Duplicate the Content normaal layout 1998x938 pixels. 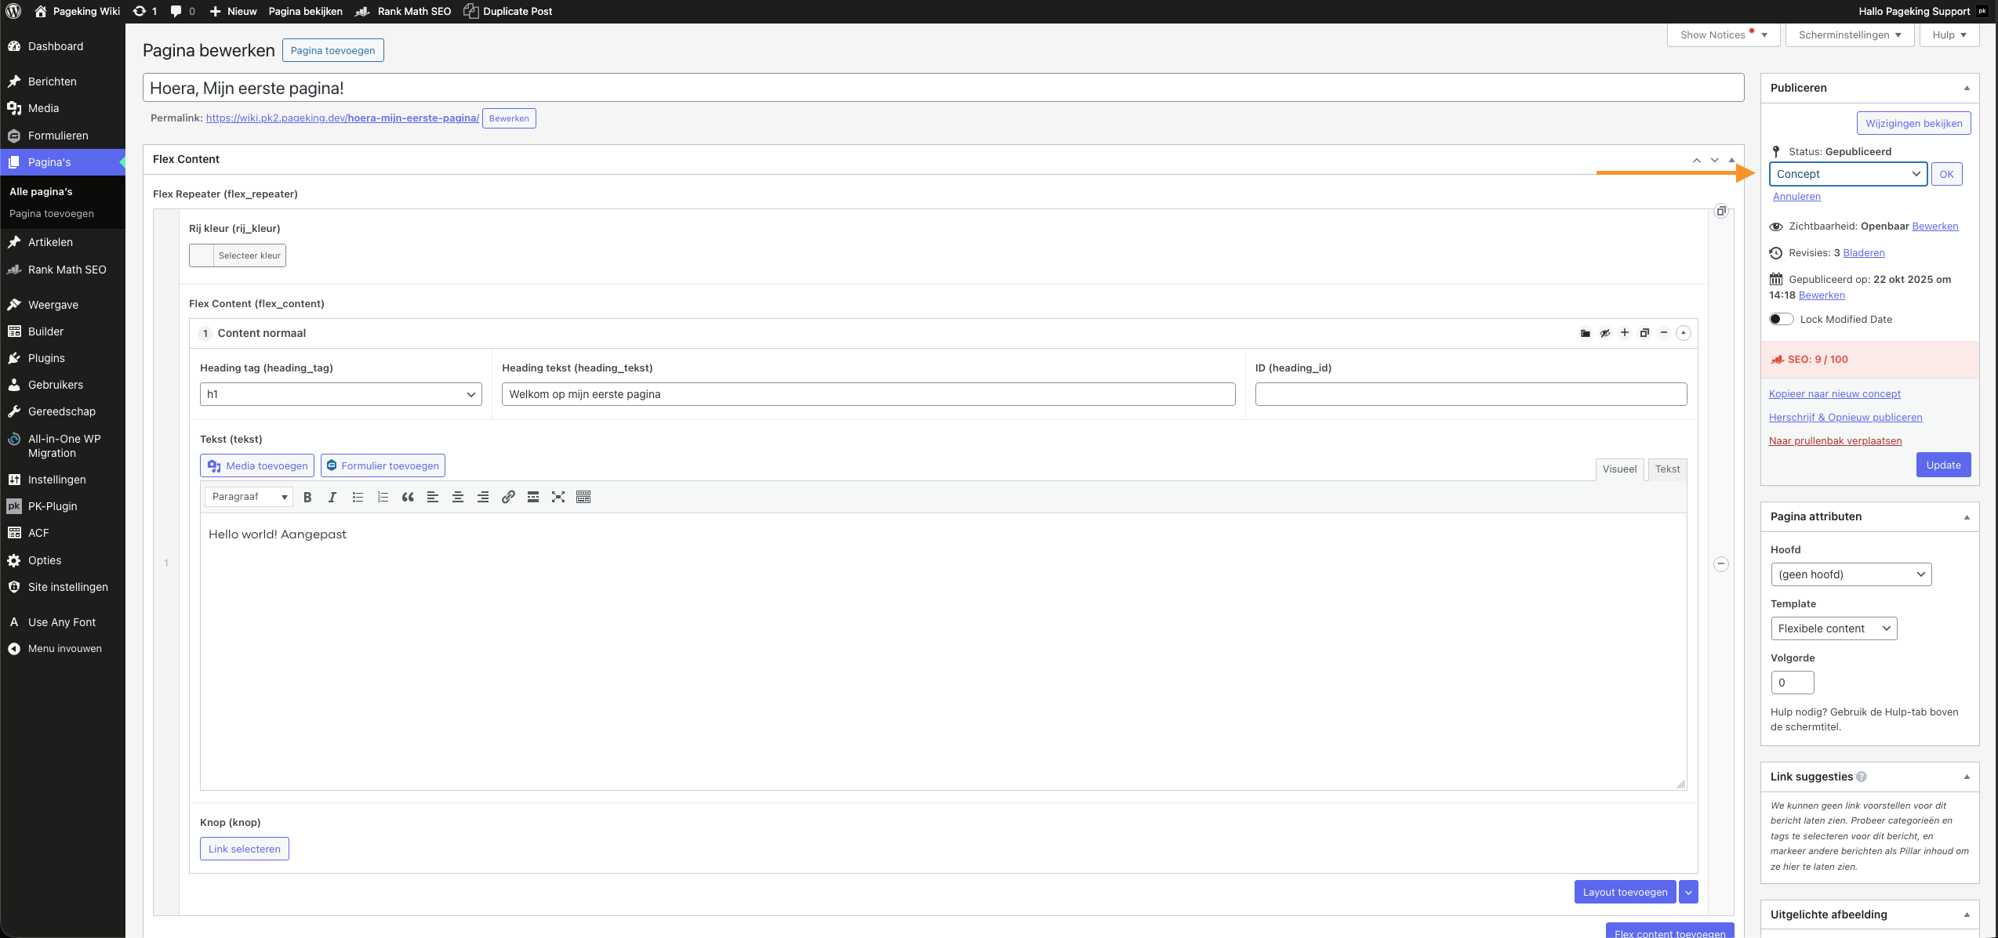click(1644, 333)
